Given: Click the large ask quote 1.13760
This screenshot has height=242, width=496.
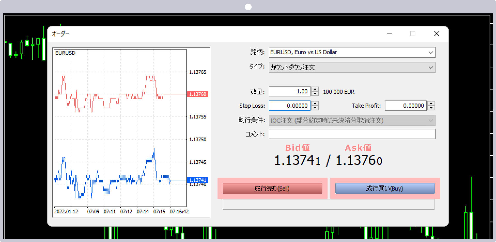Looking at the screenshot, I should click(x=359, y=160).
